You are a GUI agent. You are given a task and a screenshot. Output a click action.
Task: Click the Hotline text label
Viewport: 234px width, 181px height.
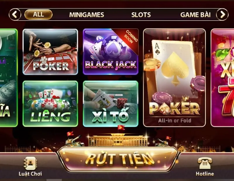click(205, 174)
